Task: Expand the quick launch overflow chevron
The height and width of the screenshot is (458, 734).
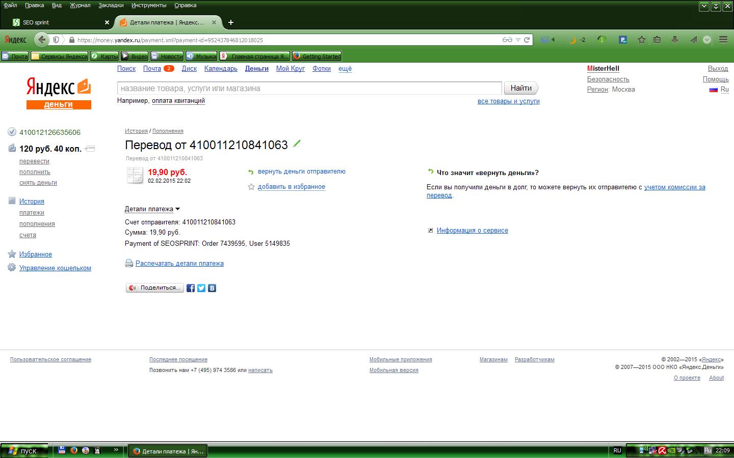Action: (116, 450)
